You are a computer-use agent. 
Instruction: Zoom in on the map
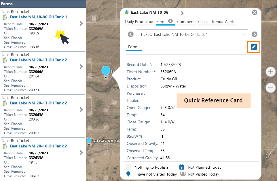point(270,72)
